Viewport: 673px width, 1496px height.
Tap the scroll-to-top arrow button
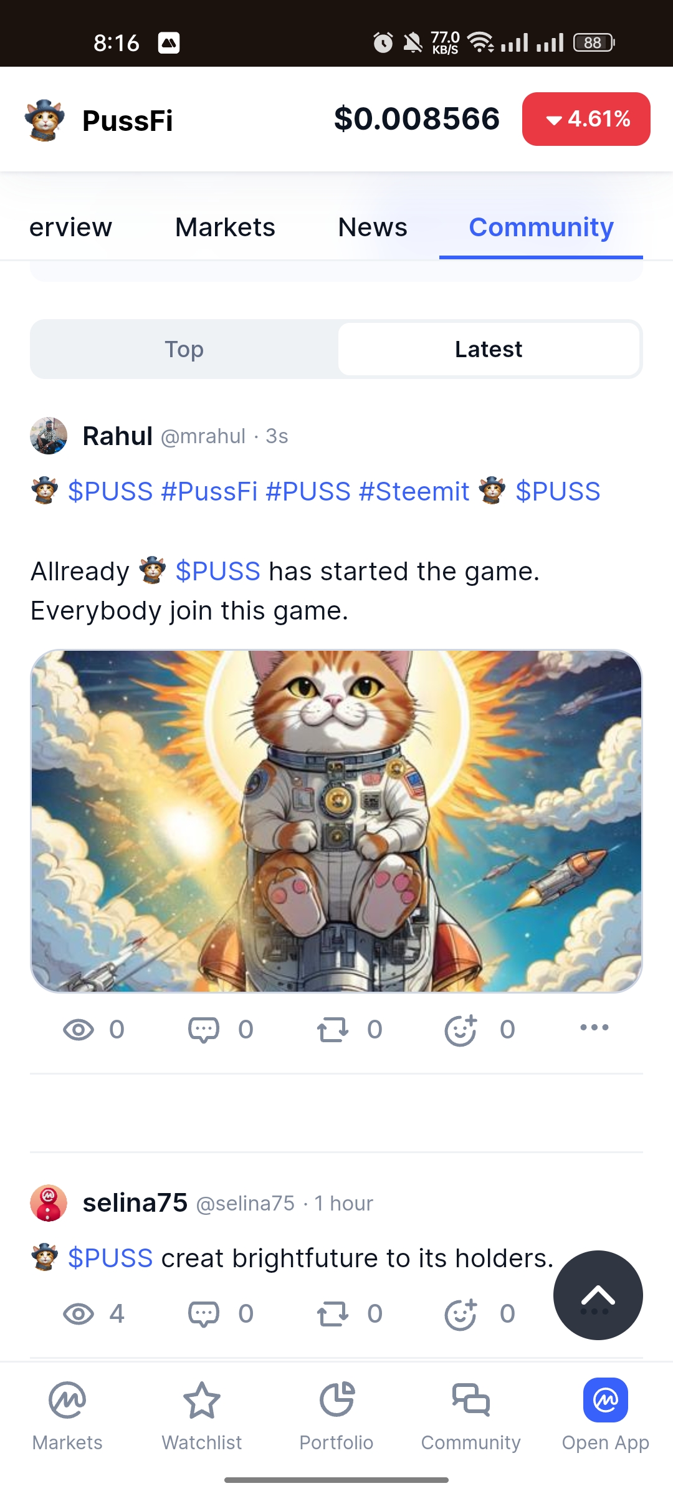pos(598,1295)
